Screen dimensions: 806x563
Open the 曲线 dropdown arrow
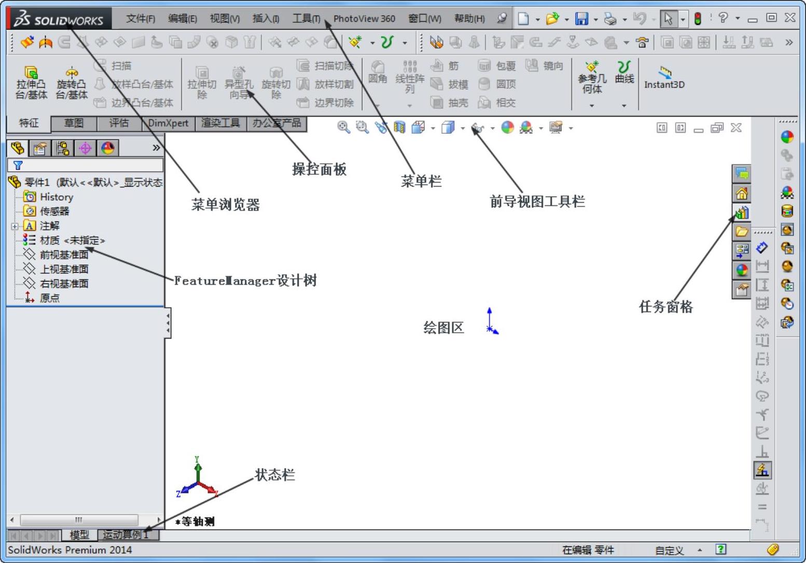pos(624,105)
